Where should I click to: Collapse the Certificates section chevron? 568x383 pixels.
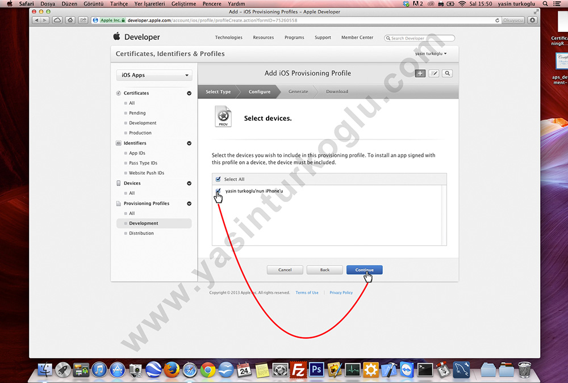(189, 93)
